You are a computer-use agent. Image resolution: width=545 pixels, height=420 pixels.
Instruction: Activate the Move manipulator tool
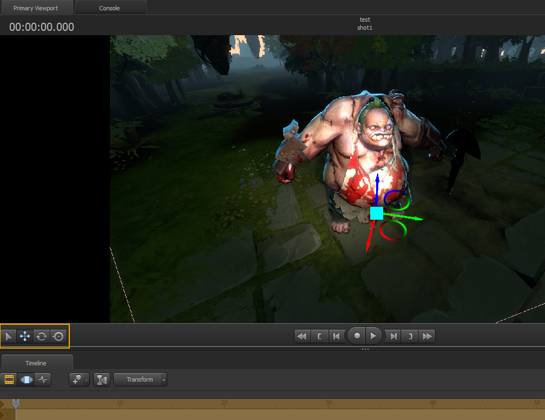coord(25,336)
